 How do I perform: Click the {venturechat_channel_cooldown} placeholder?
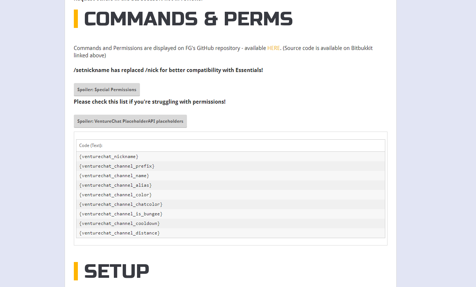coord(119,223)
